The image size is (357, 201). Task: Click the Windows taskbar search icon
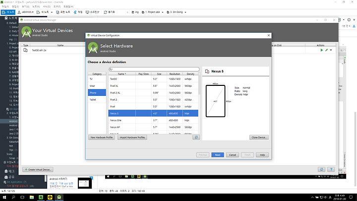(13, 198)
